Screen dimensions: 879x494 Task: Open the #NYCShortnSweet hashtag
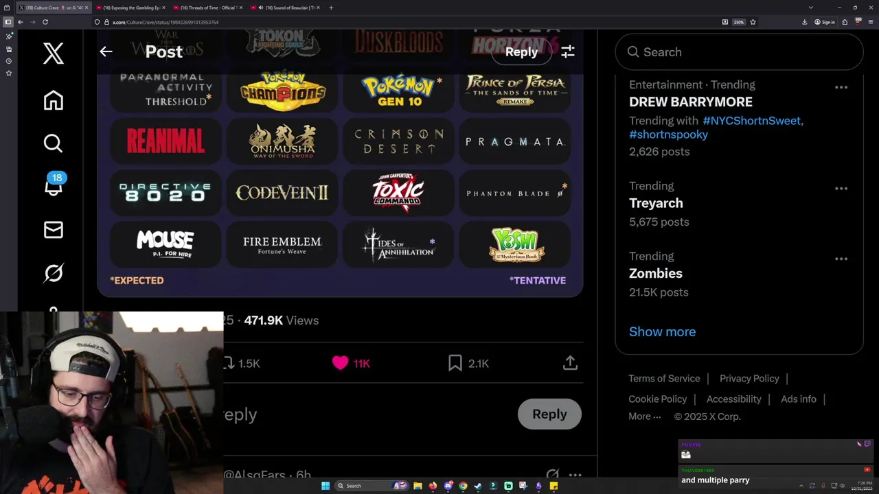[751, 121]
